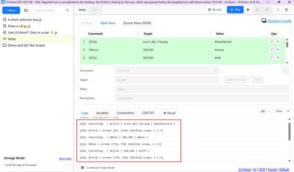Viewport: 294px width, 172px height.
Task: Open A short welcome tour.js macro
Action: pyautogui.click(x=25, y=20)
